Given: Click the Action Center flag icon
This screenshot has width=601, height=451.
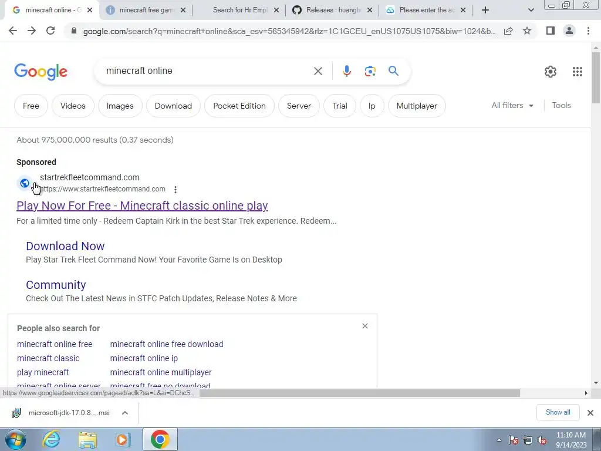Looking at the screenshot, I should tap(514, 440).
